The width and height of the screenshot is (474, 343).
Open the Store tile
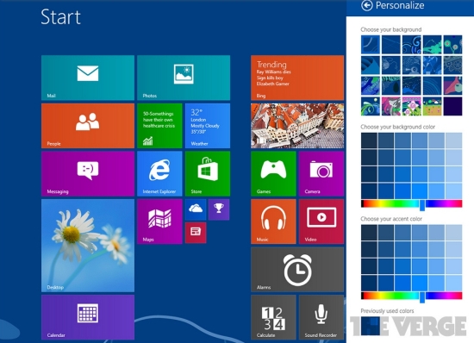(208, 174)
